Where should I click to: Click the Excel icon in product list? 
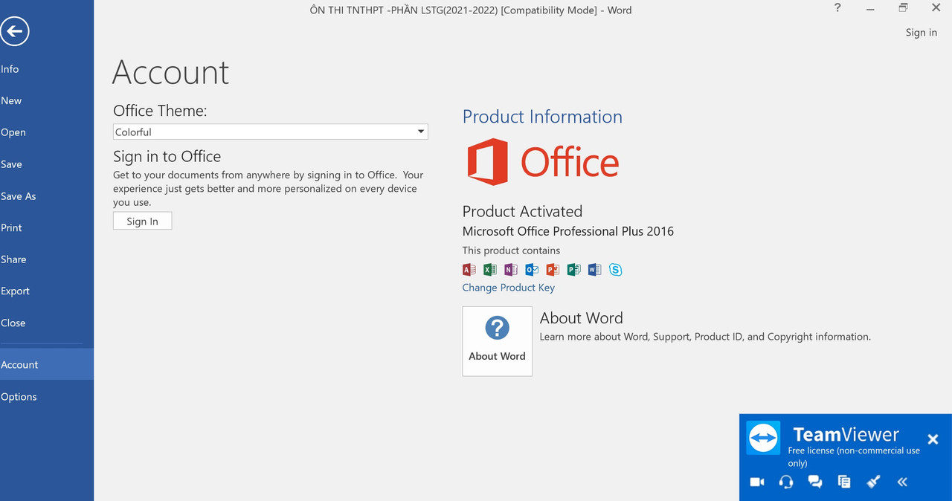pyautogui.click(x=490, y=270)
